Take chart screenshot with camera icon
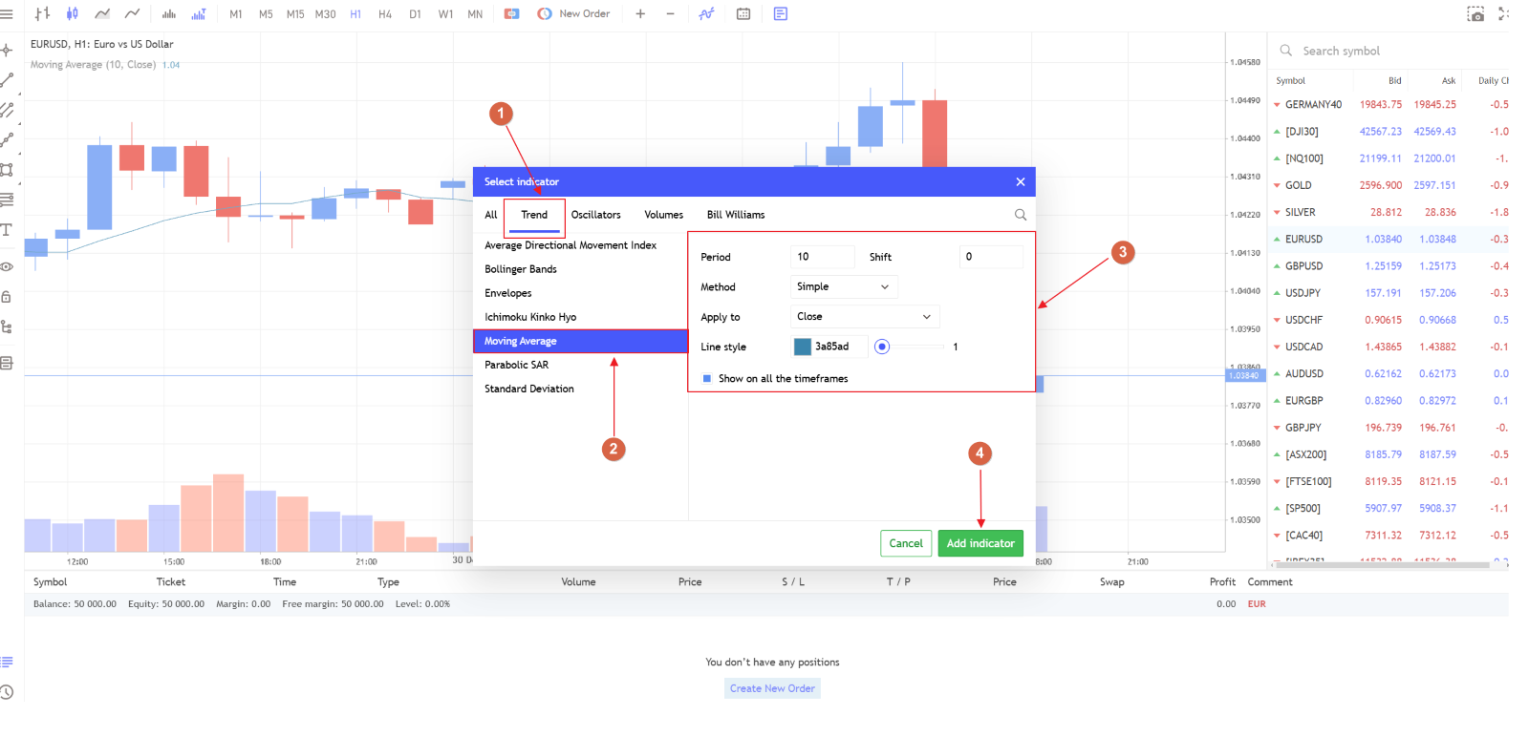 tap(1475, 13)
